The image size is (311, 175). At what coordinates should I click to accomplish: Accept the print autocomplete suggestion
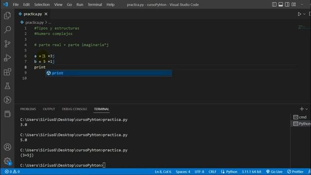point(108,73)
